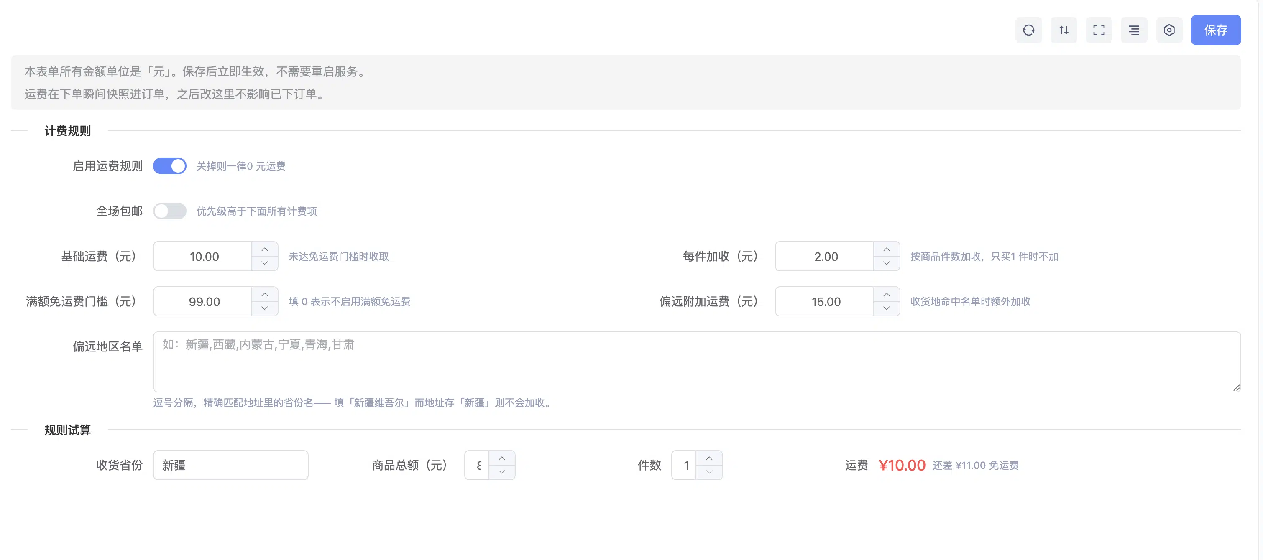Toggle the 启用运费规则 switch
Viewport: 1263px width, 560px height.
[x=169, y=166]
